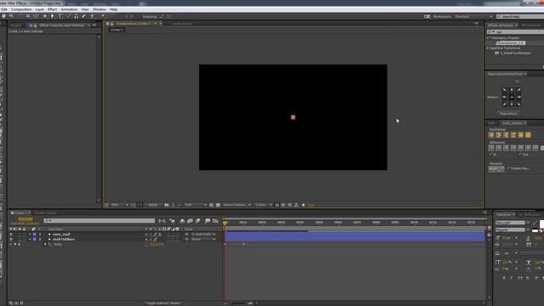Select the Clone Stamp tool
Image resolution: width=544 pixels, height=306 pixels.
tap(76, 16)
